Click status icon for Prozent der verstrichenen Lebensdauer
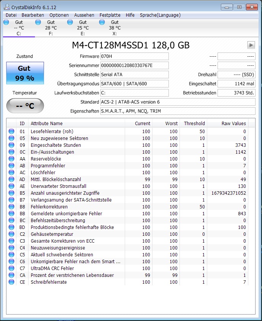 coord(11,275)
